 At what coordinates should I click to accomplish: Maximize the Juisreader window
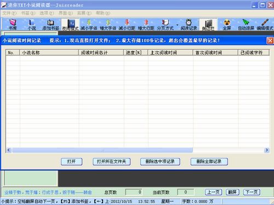(x=262, y=5)
